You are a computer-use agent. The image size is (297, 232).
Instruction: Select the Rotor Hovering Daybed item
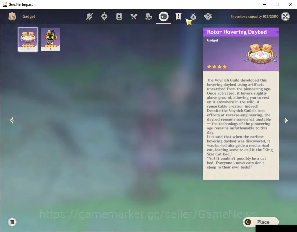click(28, 39)
